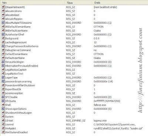
Task: Click the '0 0 0' Background value
Action: click(x=97, y=38)
